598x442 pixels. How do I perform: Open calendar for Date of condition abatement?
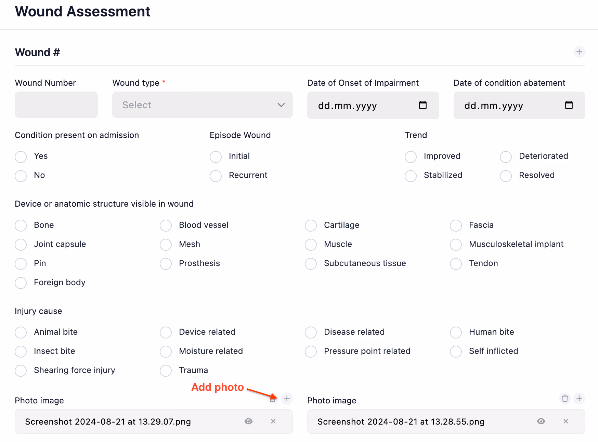[x=569, y=105]
